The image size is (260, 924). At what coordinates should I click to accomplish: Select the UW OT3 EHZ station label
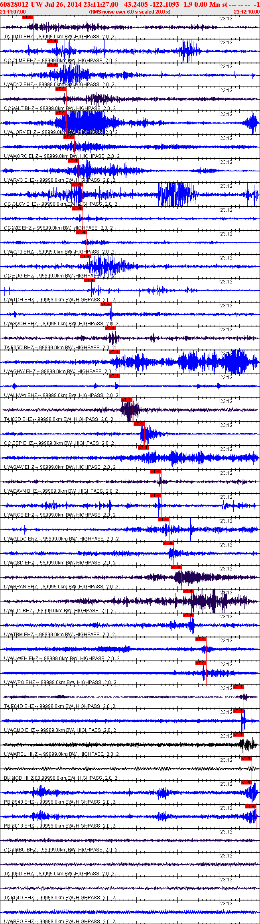(x=19, y=252)
